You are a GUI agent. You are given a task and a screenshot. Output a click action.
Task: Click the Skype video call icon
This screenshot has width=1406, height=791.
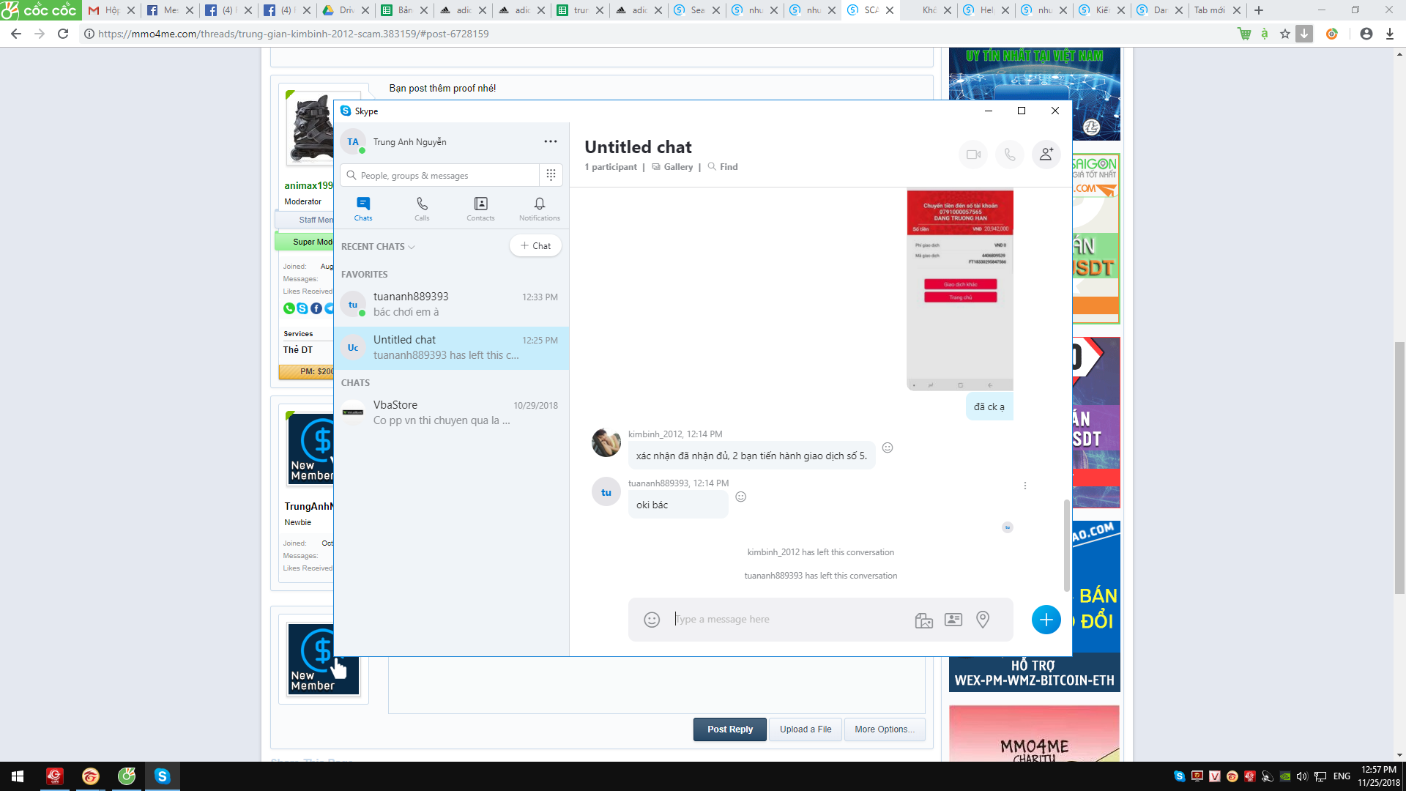click(972, 154)
